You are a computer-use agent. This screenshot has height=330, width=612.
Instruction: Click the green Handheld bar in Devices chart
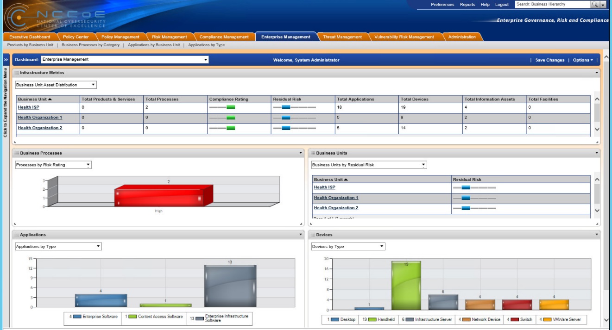pyautogui.click(x=406, y=286)
